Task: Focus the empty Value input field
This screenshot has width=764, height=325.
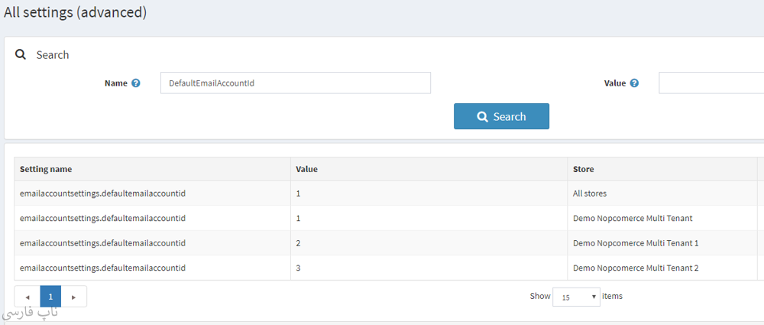Action: tap(711, 83)
